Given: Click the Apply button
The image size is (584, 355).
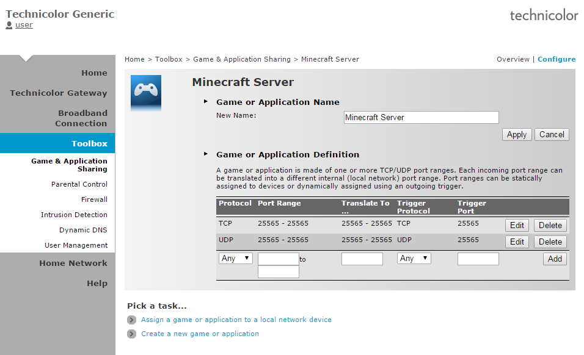Looking at the screenshot, I should tap(517, 135).
